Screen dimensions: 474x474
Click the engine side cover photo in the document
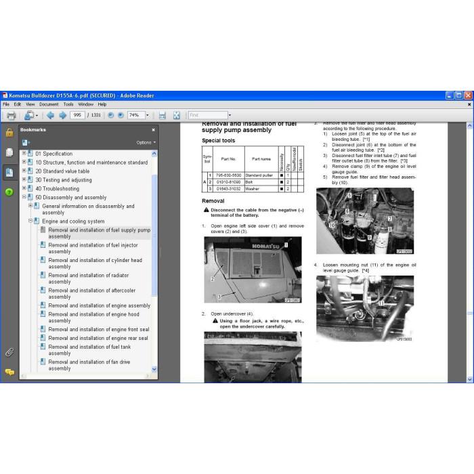[x=253, y=270]
